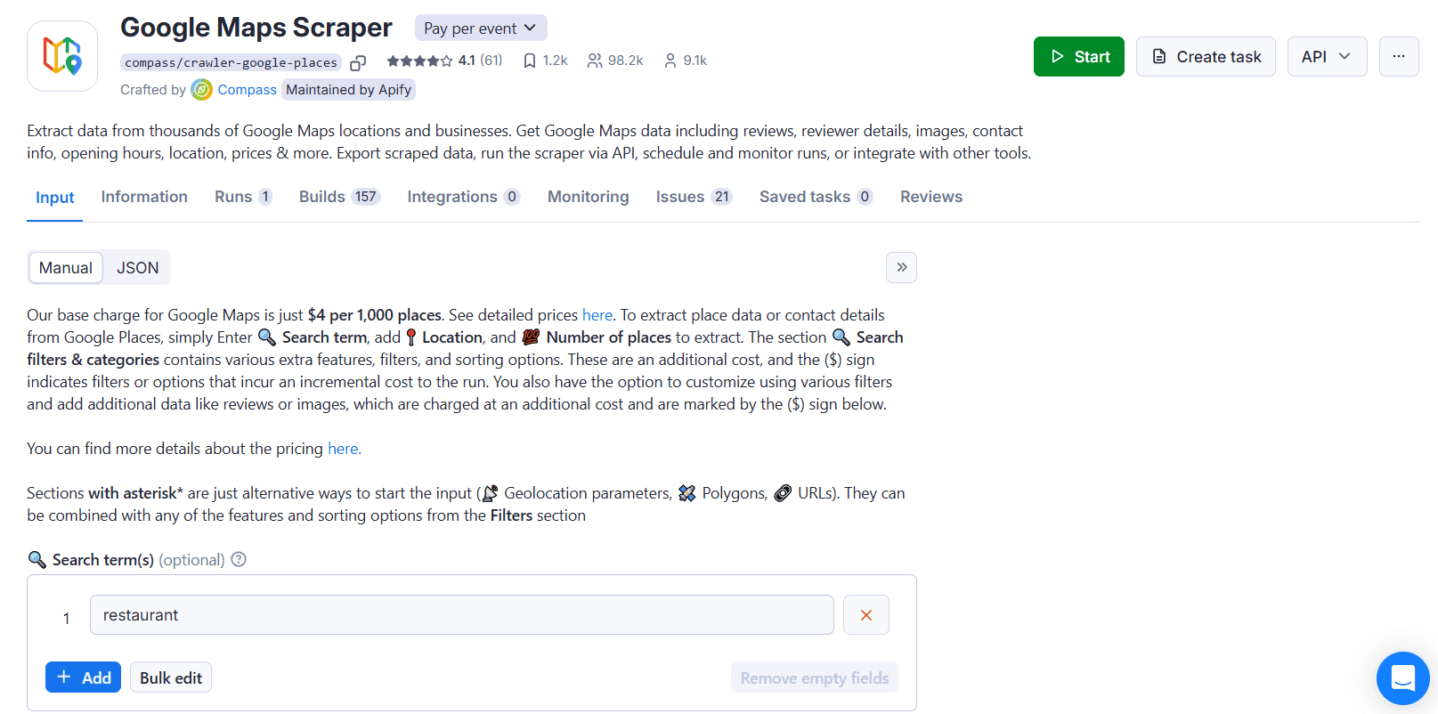Screen dimensions: 1438x714
Task: Click the Bulk edit button
Action: click(171, 677)
